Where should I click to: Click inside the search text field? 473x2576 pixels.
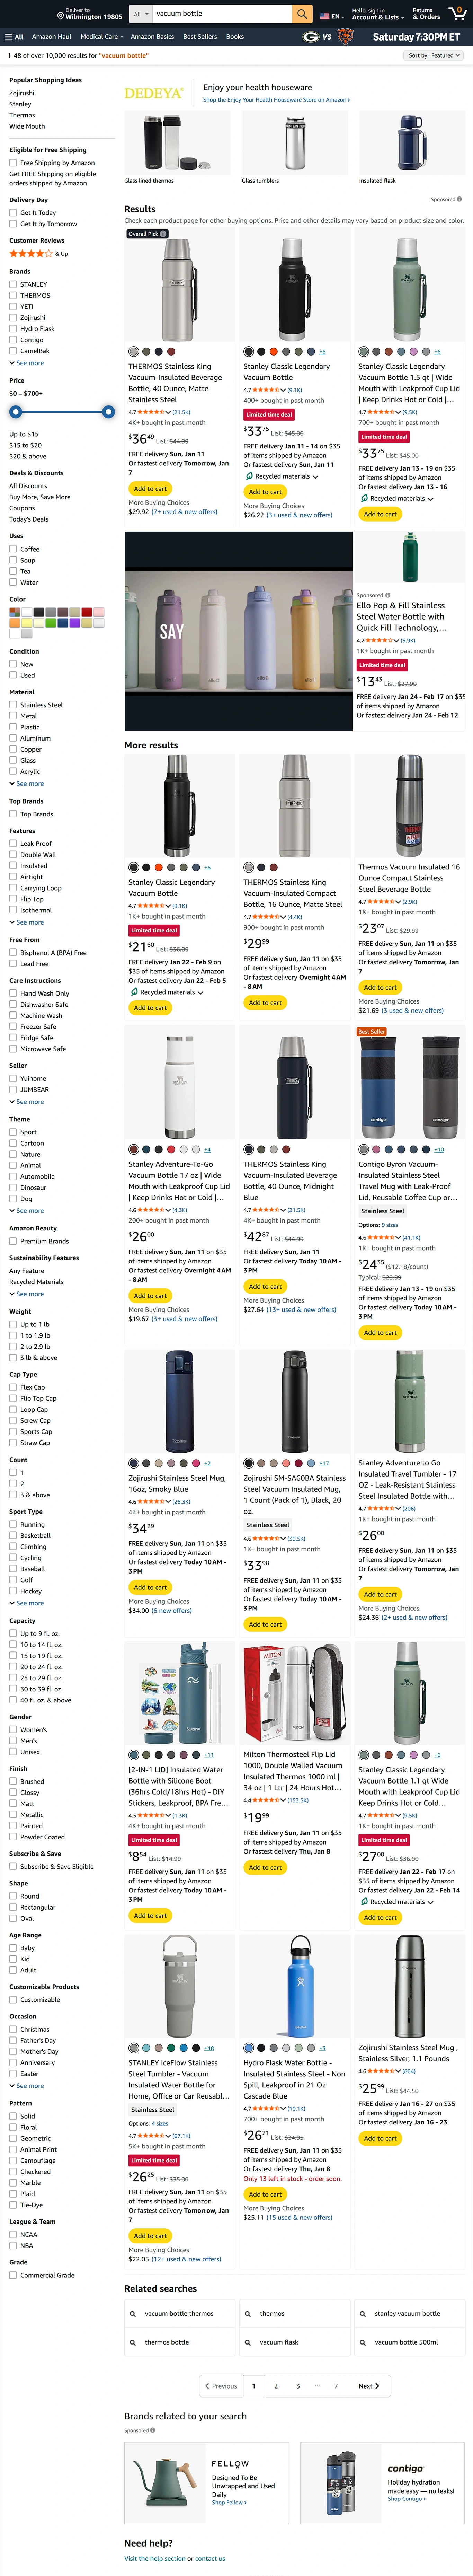coord(220,14)
